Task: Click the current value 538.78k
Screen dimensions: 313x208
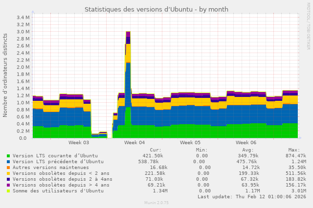Action: click(148, 161)
